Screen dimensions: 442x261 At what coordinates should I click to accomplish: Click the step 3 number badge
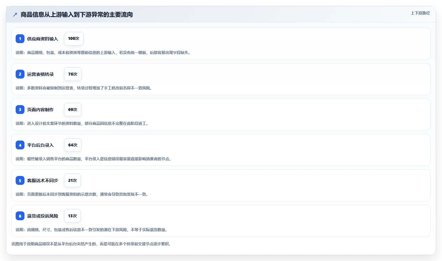click(20, 110)
